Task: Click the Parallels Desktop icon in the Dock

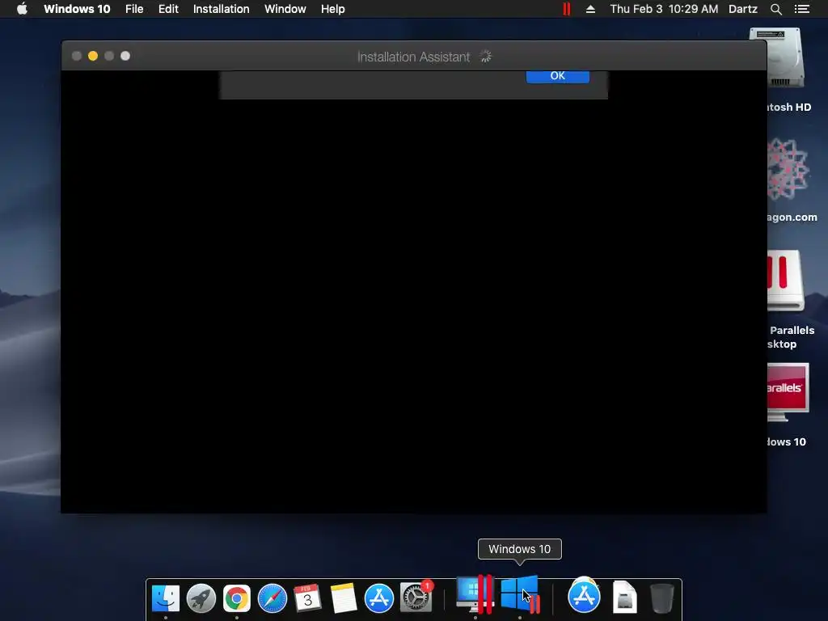Action: pos(475,594)
